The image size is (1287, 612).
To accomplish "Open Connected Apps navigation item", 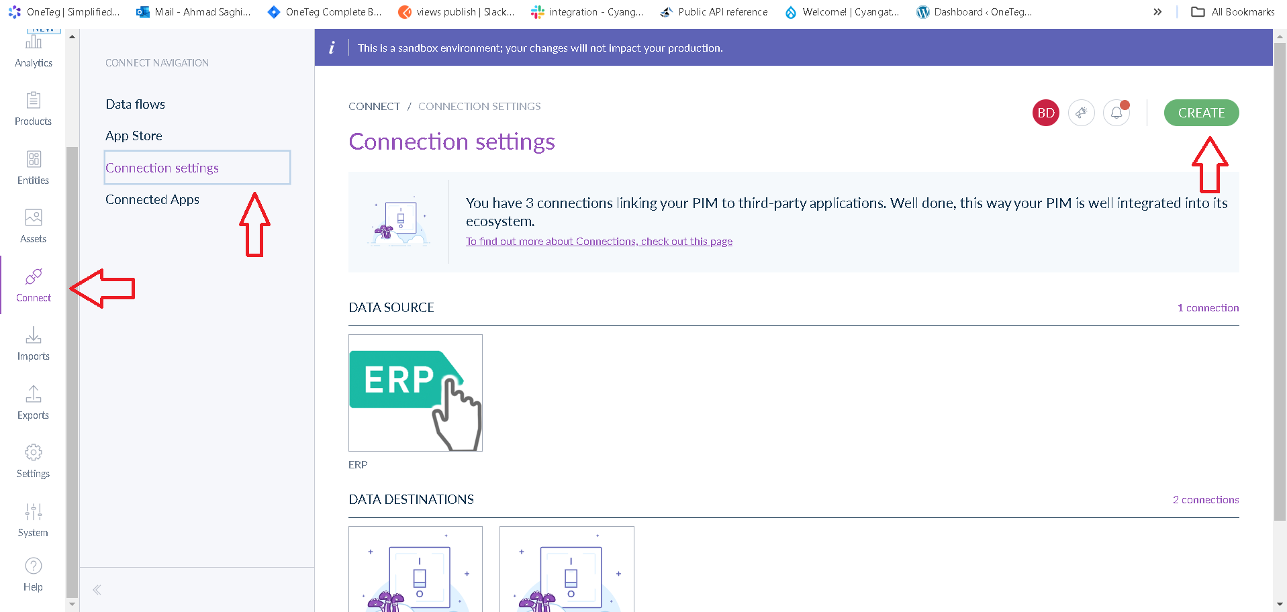I will (x=152, y=199).
